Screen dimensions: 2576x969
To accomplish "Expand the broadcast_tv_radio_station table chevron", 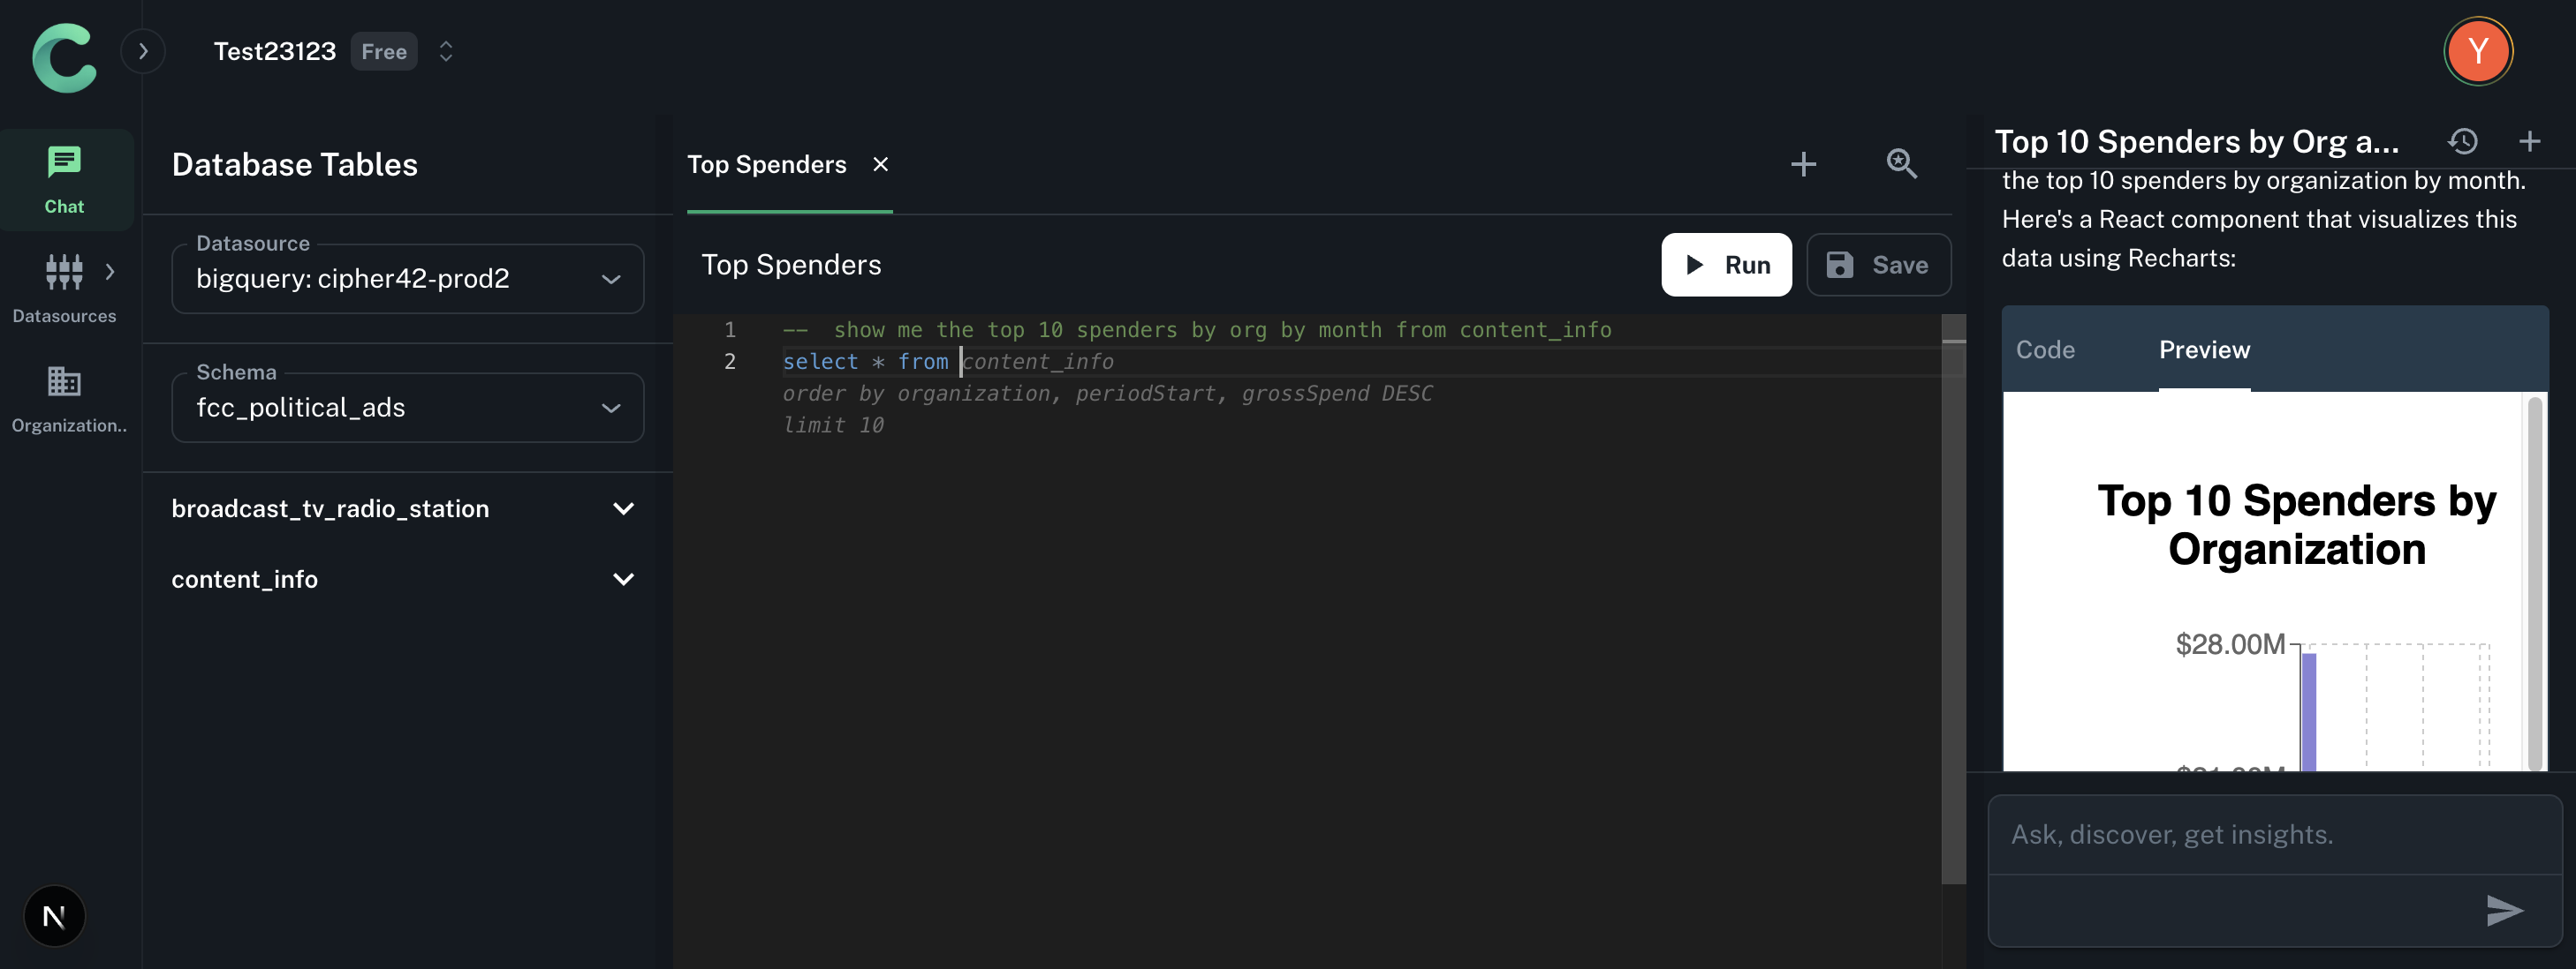I will pos(623,508).
